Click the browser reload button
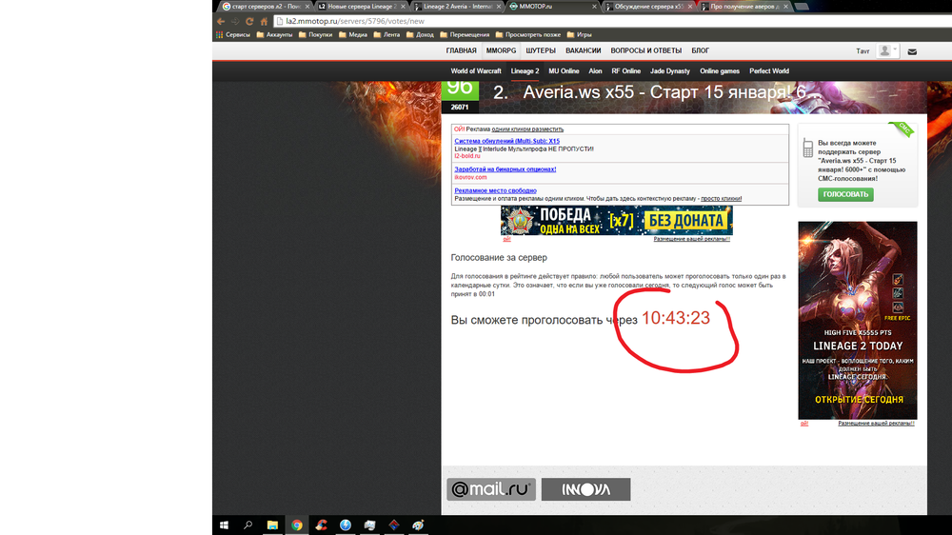Image resolution: width=952 pixels, height=535 pixels. point(249,21)
